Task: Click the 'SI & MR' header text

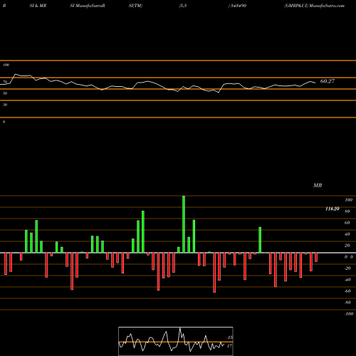Action: click(38, 6)
